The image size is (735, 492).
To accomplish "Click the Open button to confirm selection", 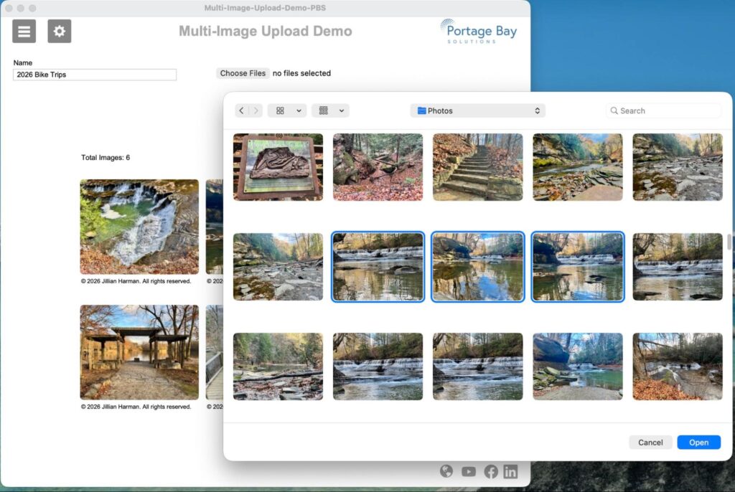I will tap(698, 442).
